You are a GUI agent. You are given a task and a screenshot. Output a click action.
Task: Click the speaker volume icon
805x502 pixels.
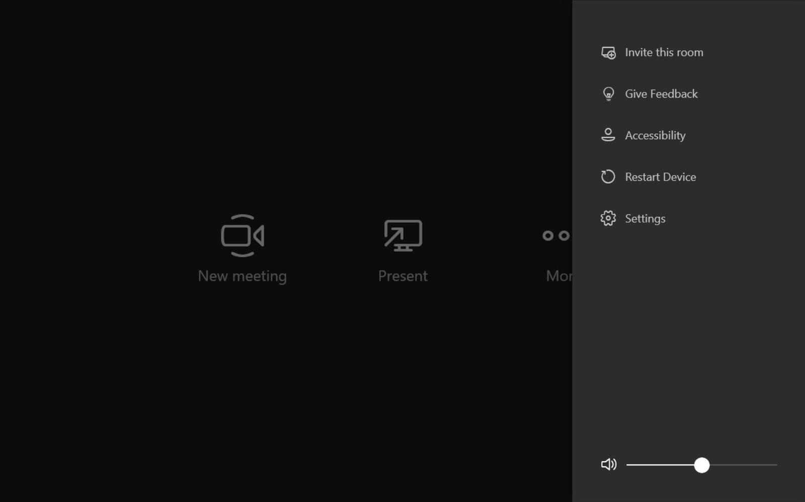(608, 465)
